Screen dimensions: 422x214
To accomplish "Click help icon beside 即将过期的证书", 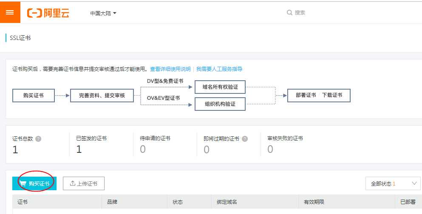I will click(x=245, y=138).
